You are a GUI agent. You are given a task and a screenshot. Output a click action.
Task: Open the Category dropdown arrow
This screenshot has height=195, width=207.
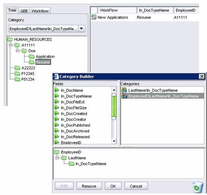[82, 28]
